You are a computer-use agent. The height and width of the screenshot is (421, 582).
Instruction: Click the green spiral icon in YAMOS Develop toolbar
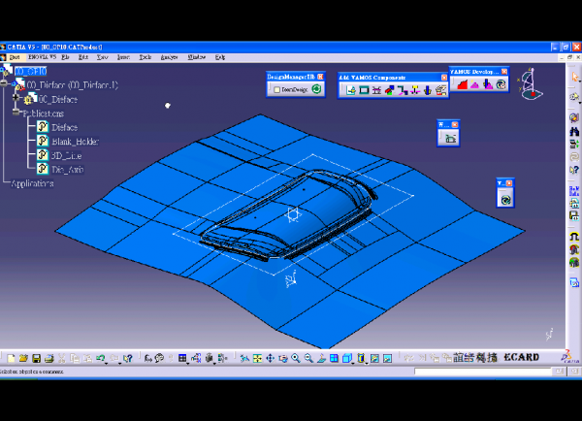[501, 84]
